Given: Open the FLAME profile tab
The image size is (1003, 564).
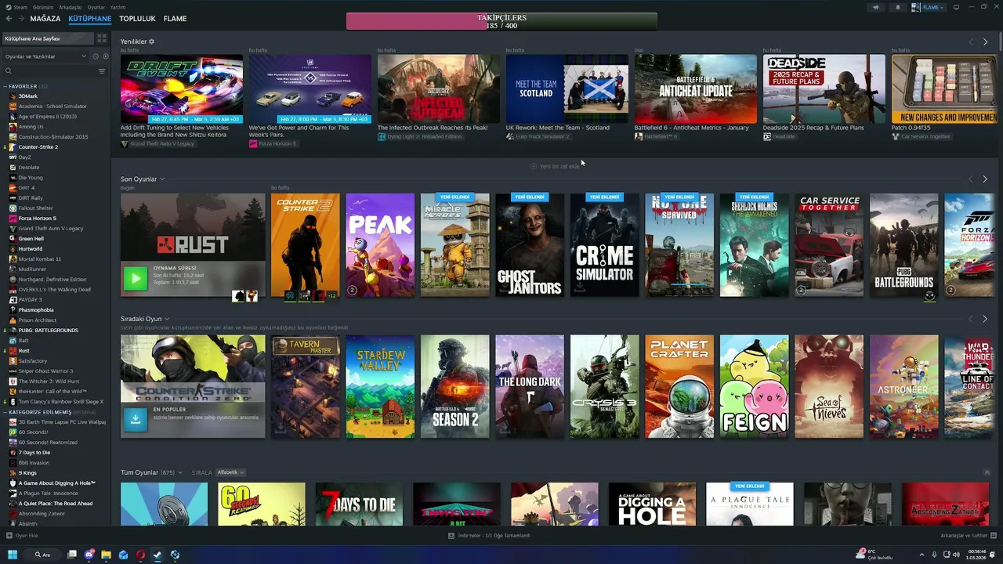Looking at the screenshot, I should pyautogui.click(x=175, y=19).
